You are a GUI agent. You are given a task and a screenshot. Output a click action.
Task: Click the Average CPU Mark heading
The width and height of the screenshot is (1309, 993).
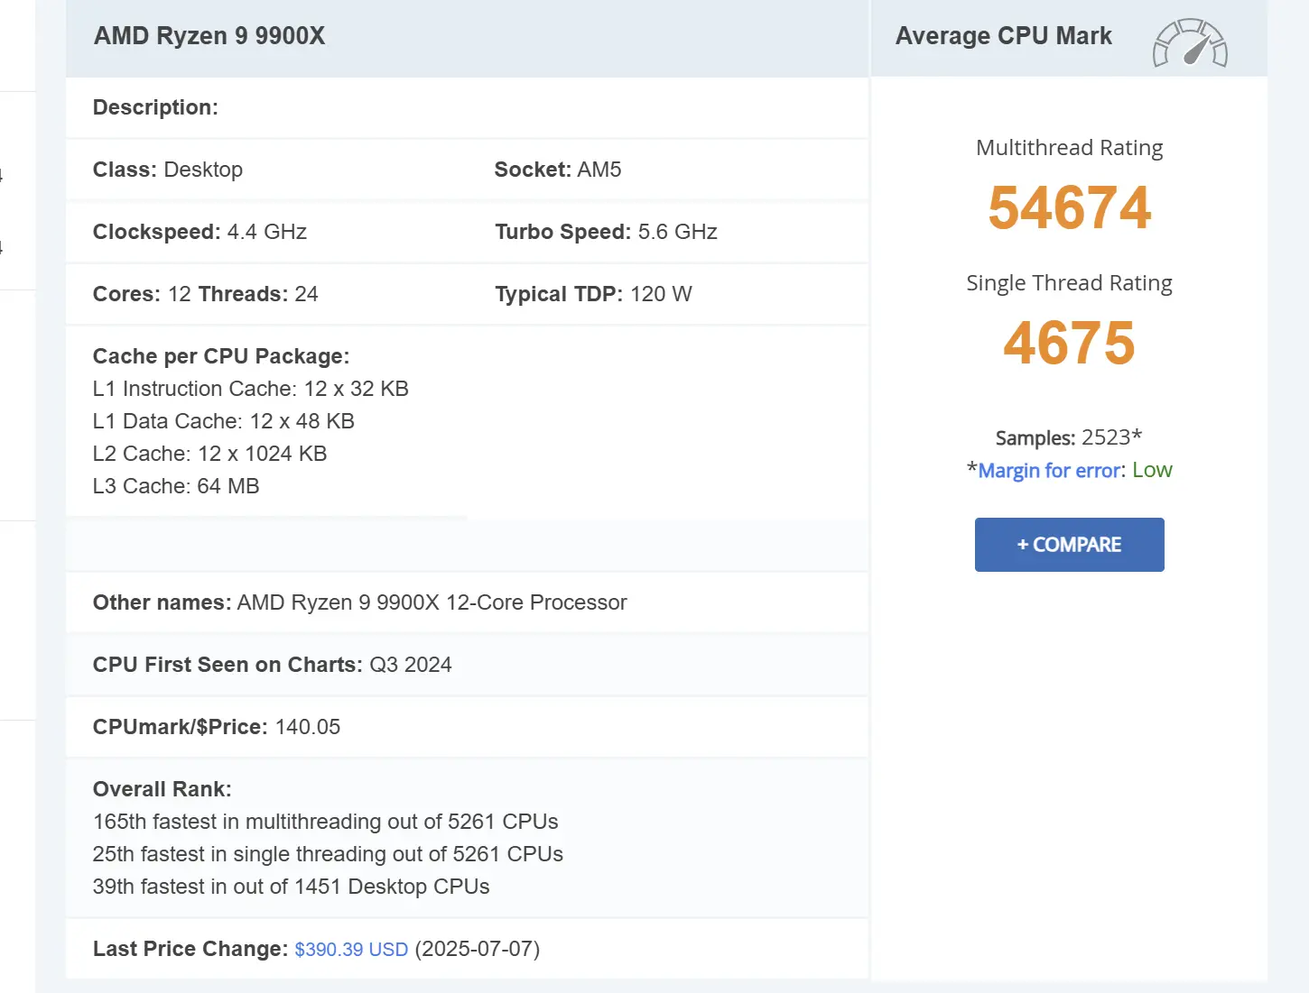coord(1003,36)
